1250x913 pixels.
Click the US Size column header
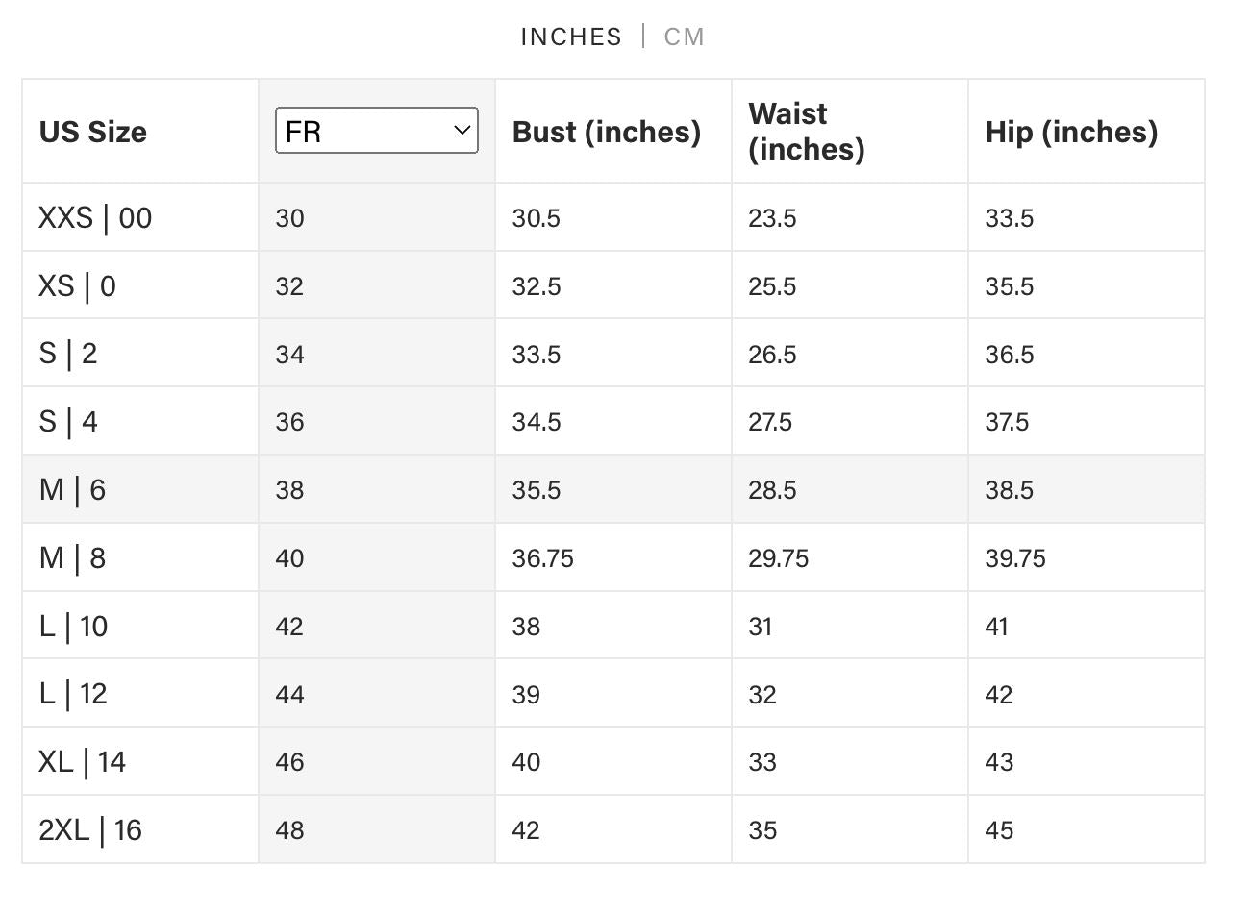93,132
